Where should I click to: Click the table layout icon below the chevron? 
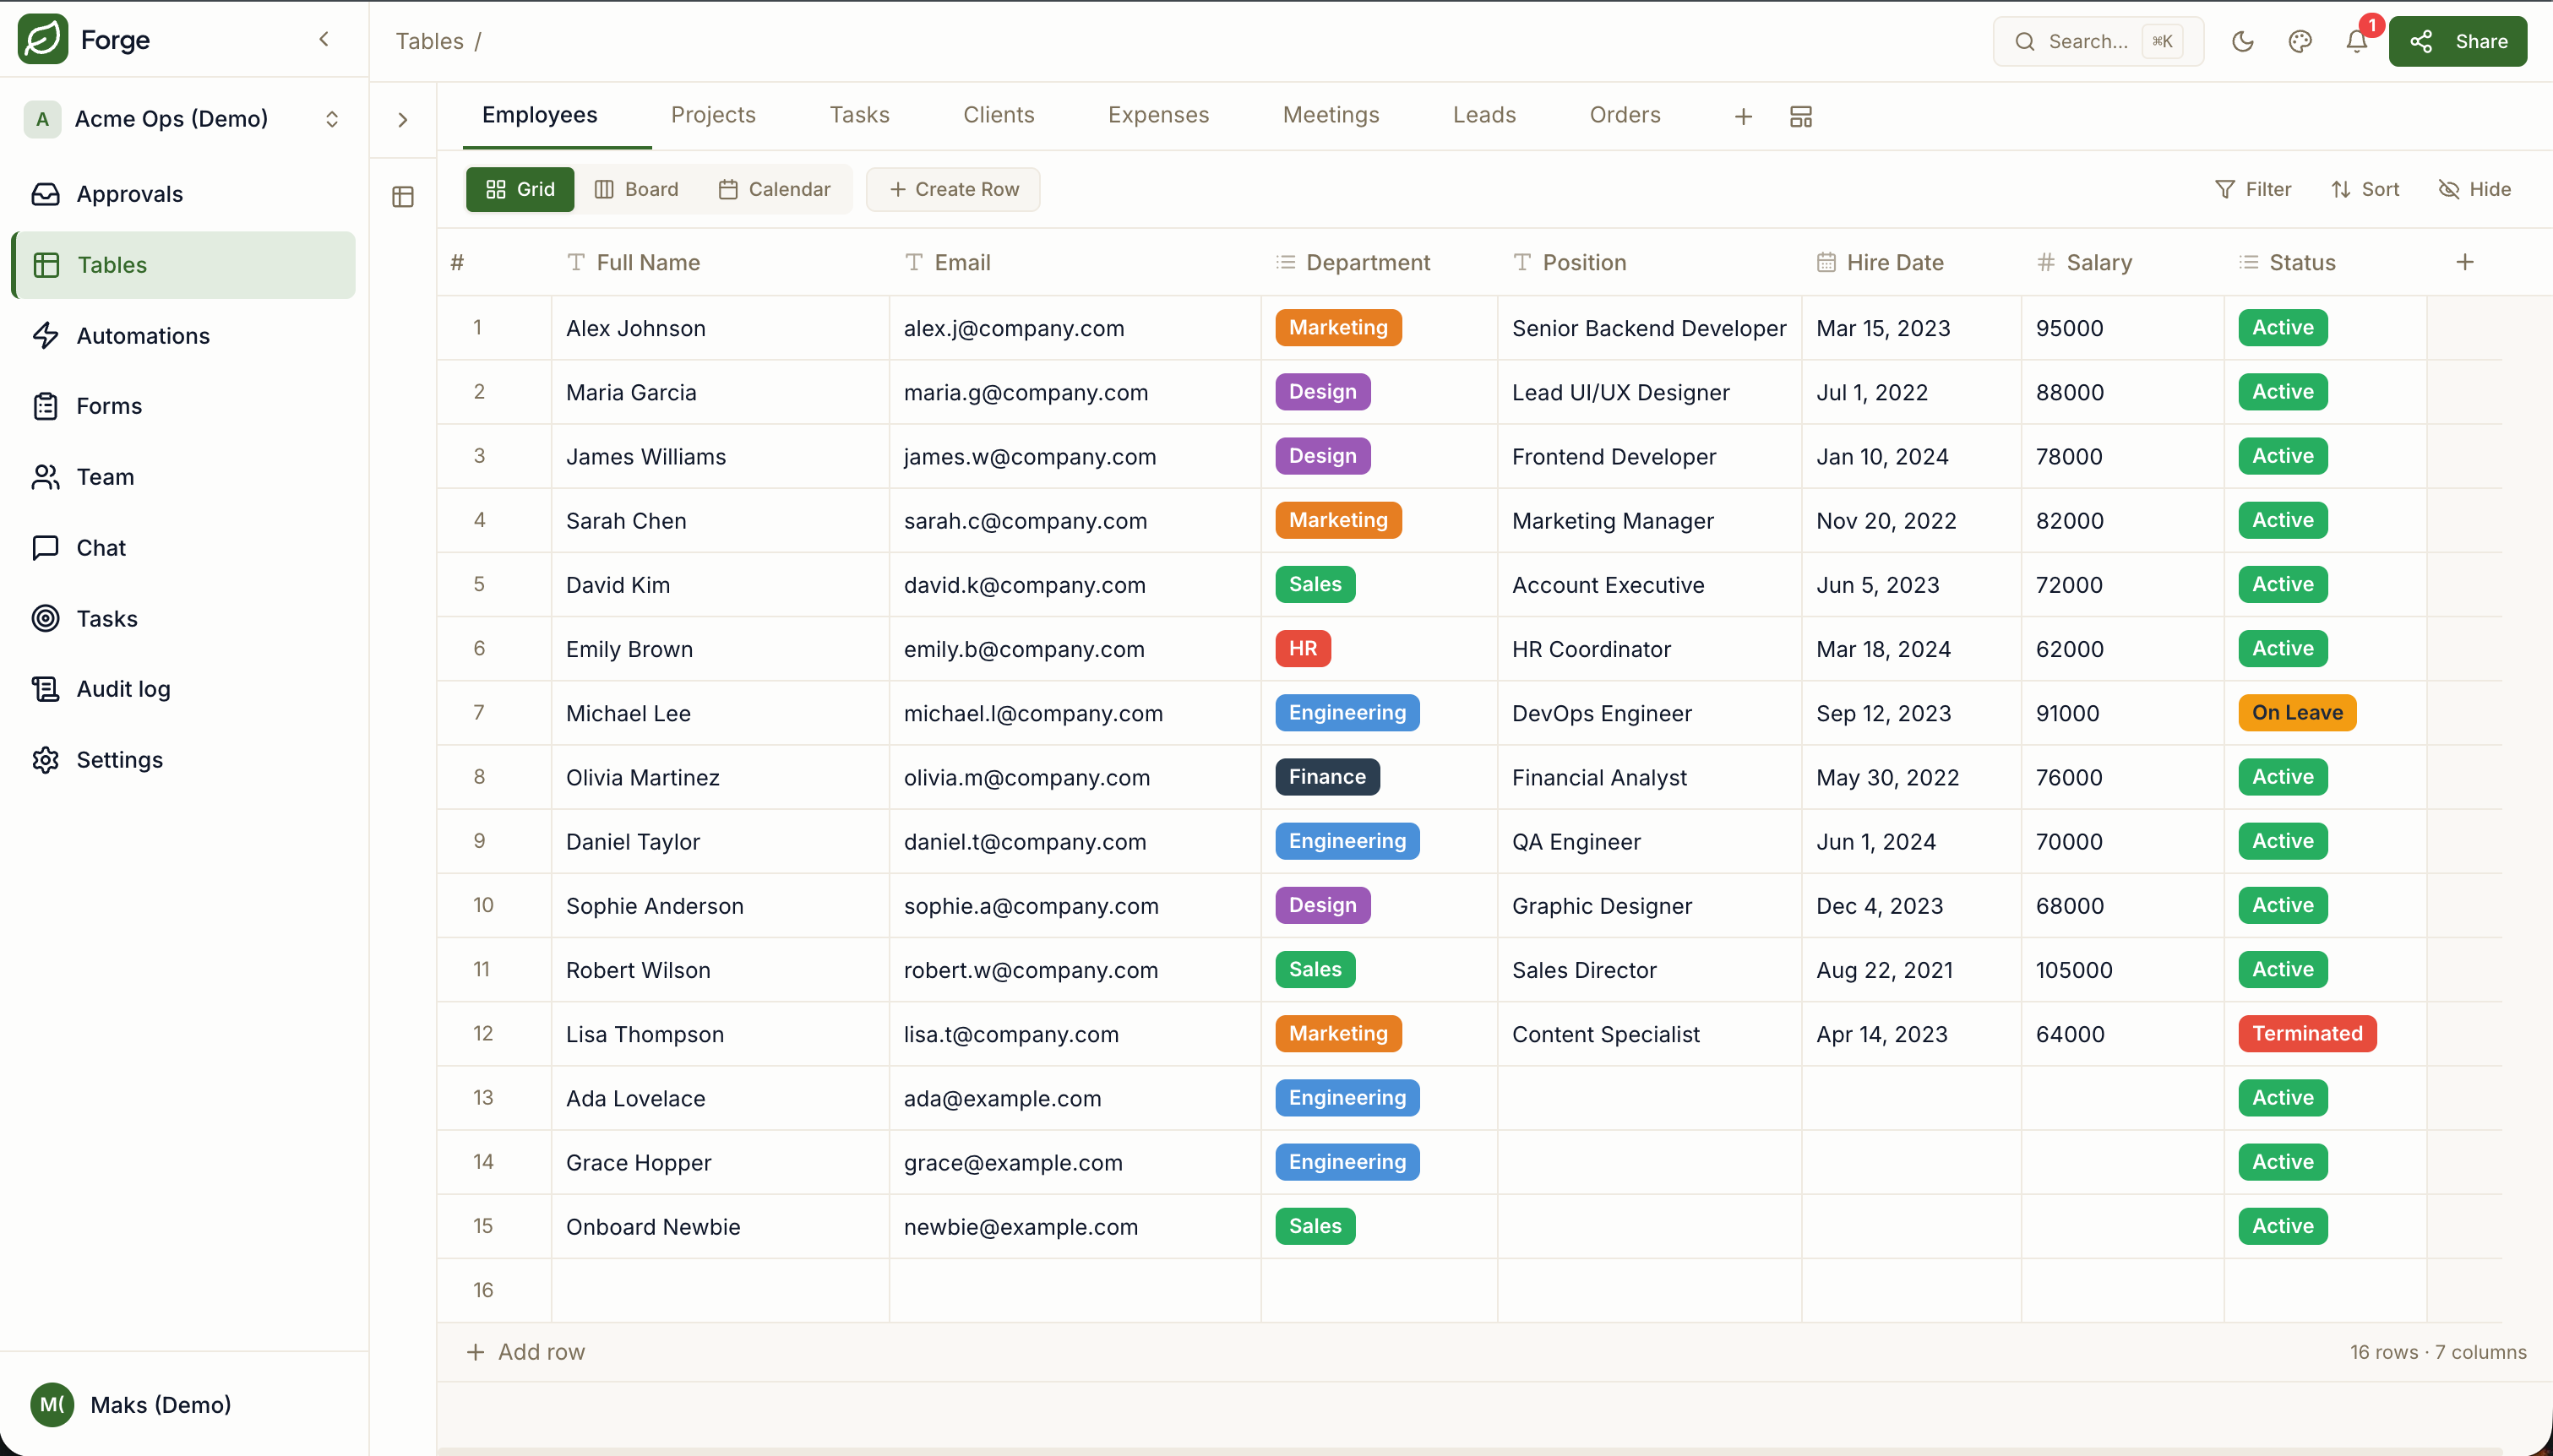(x=403, y=197)
